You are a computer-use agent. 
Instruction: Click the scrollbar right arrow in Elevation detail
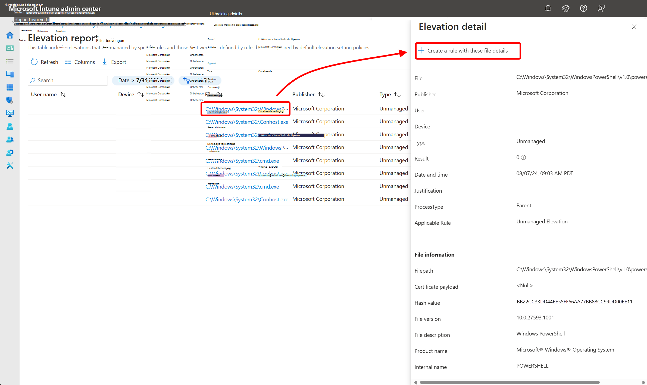(x=644, y=382)
